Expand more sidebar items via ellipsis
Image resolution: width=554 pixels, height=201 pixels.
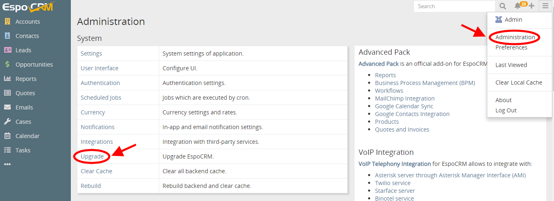point(7,165)
